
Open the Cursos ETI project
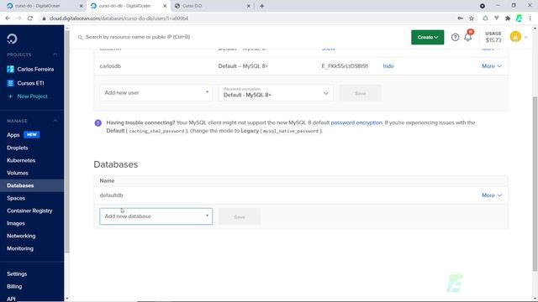coord(30,83)
